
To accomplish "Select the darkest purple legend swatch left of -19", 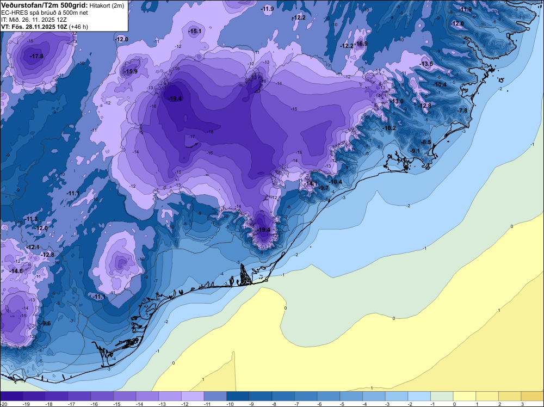I will click(11, 396).
